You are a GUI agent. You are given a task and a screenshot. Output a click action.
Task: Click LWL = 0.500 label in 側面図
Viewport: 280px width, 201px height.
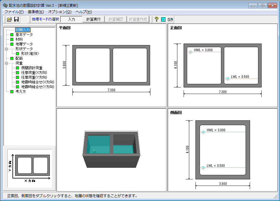[x=216, y=166]
